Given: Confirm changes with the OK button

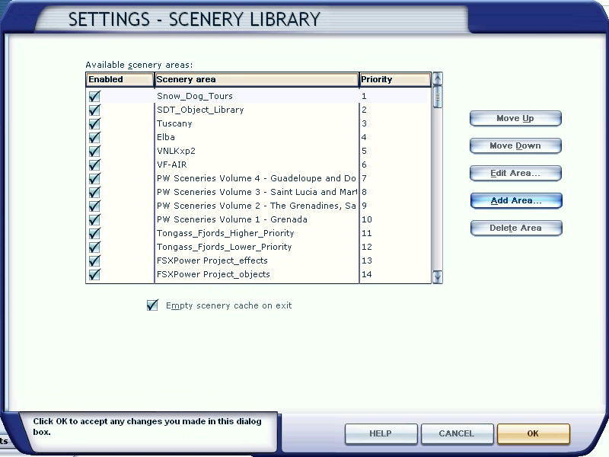Looking at the screenshot, I should click(533, 433).
